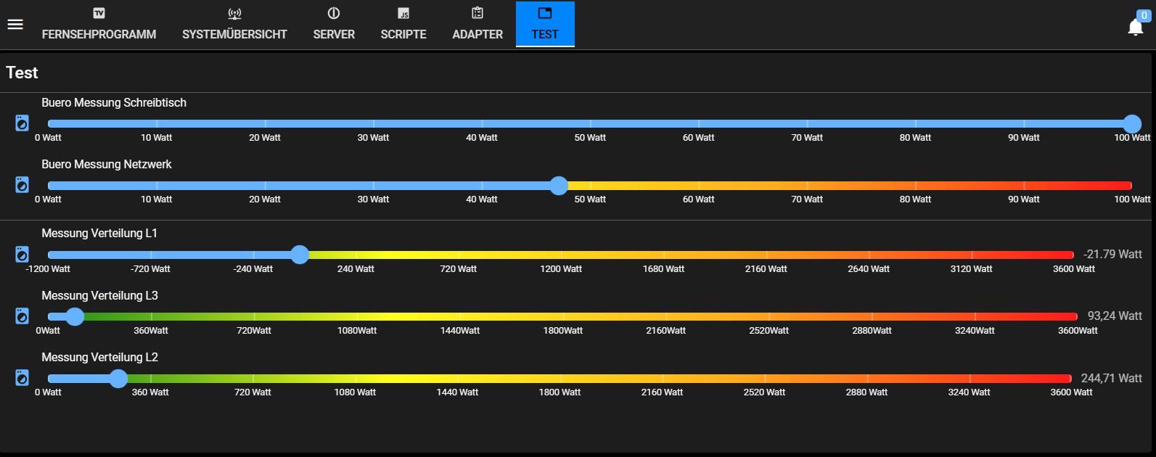This screenshot has height=457, width=1156.
Task: Click the Verteilung L3 slider handle
Action: point(75,316)
